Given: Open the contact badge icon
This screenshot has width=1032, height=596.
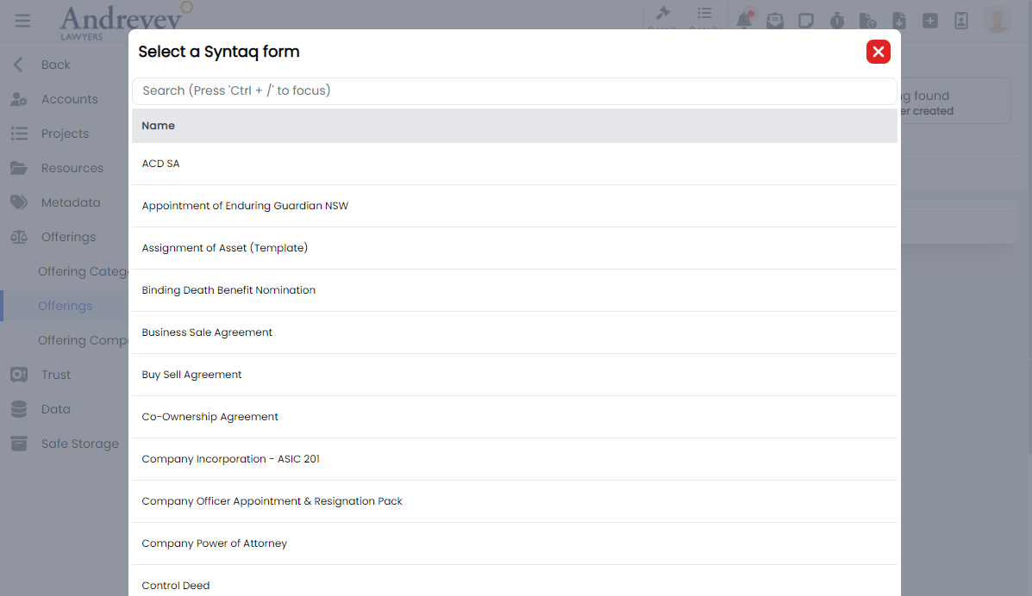Looking at the screenshot, I should tap(961, 21).
